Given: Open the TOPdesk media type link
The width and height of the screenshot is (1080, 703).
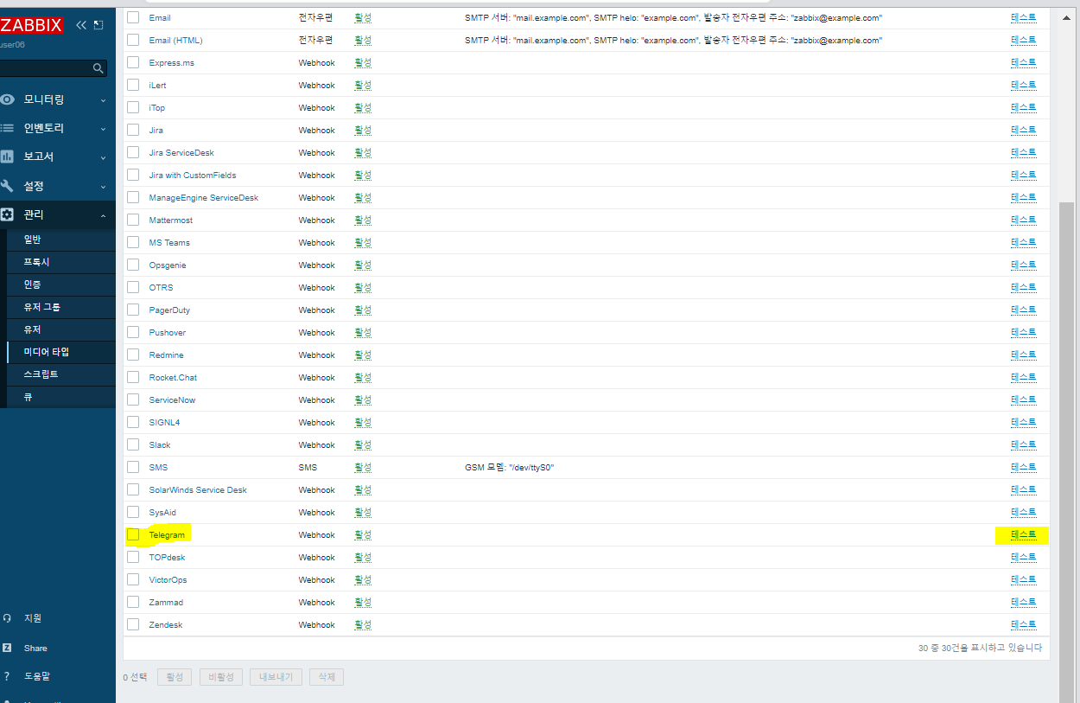Looking at the screenshot, I should click(167, 558).
